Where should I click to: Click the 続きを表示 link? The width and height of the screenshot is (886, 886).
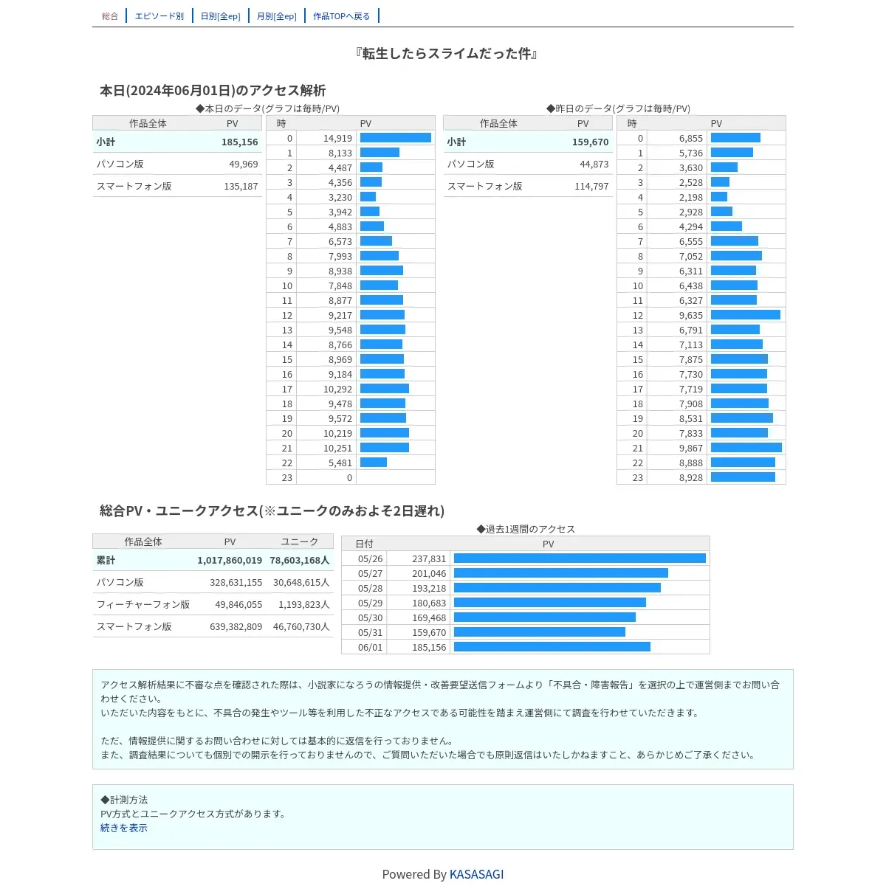pos(124,828)
